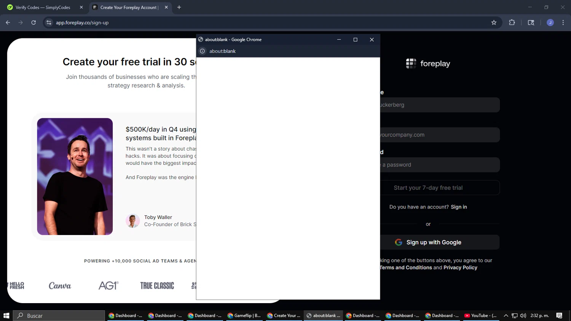The image size is (571, 321).
Task: Open the YouTube taskbar window
Action: (480, 316)
